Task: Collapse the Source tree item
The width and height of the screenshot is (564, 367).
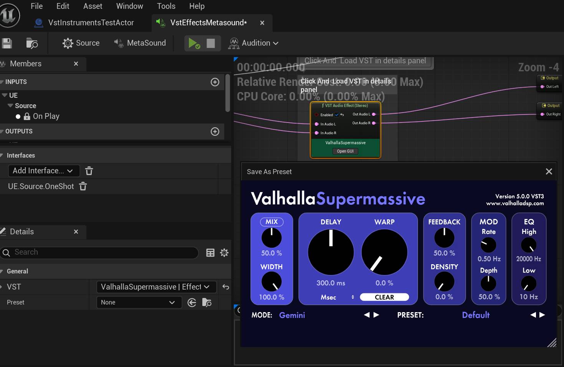Action: 10,105
